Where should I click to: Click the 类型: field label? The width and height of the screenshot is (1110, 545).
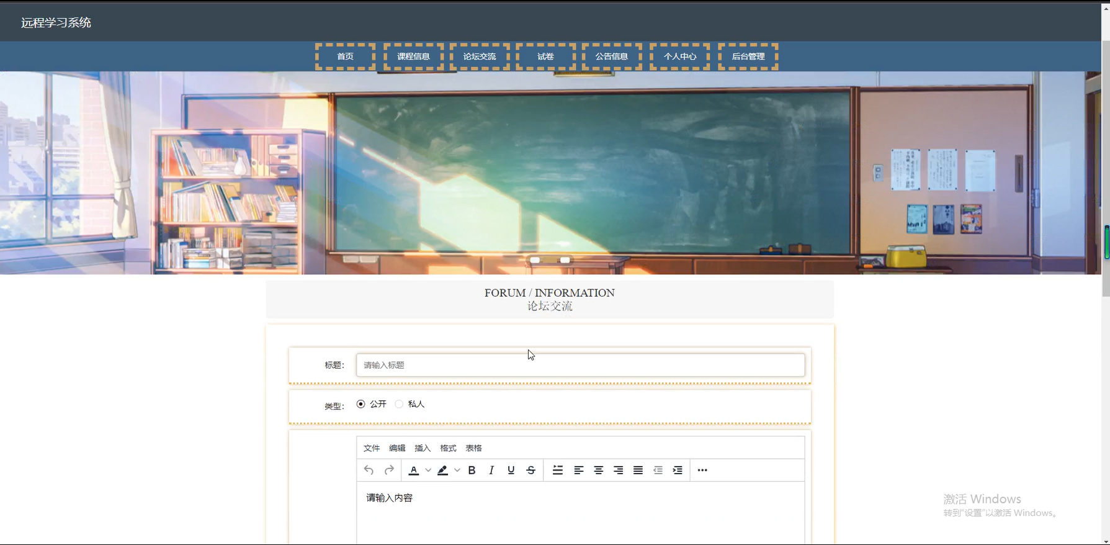pyautogui.click(x=334, y=406)
